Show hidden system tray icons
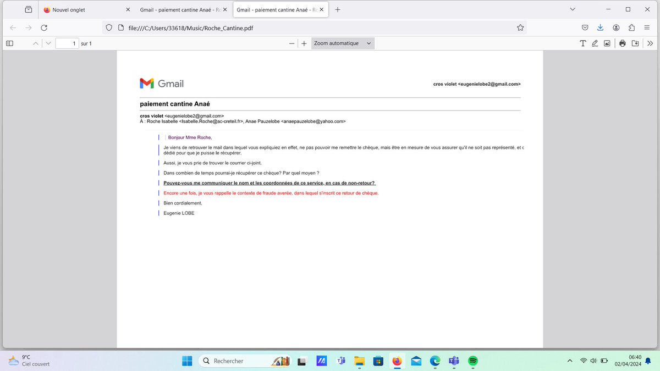Image resolution: width=660 pixels, height=371 pixels. (x=569, y=361)
